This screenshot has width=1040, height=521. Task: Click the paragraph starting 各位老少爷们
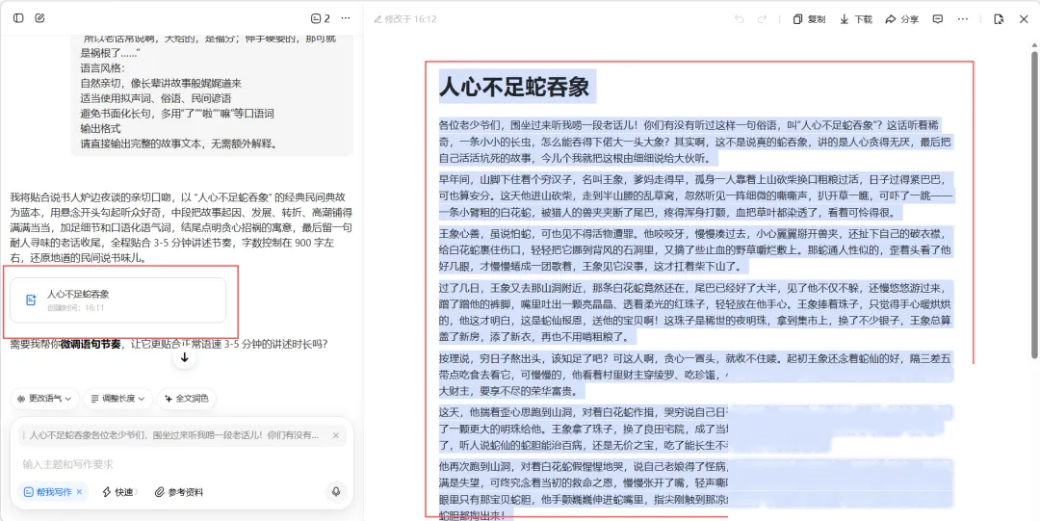tap(696, 142)
